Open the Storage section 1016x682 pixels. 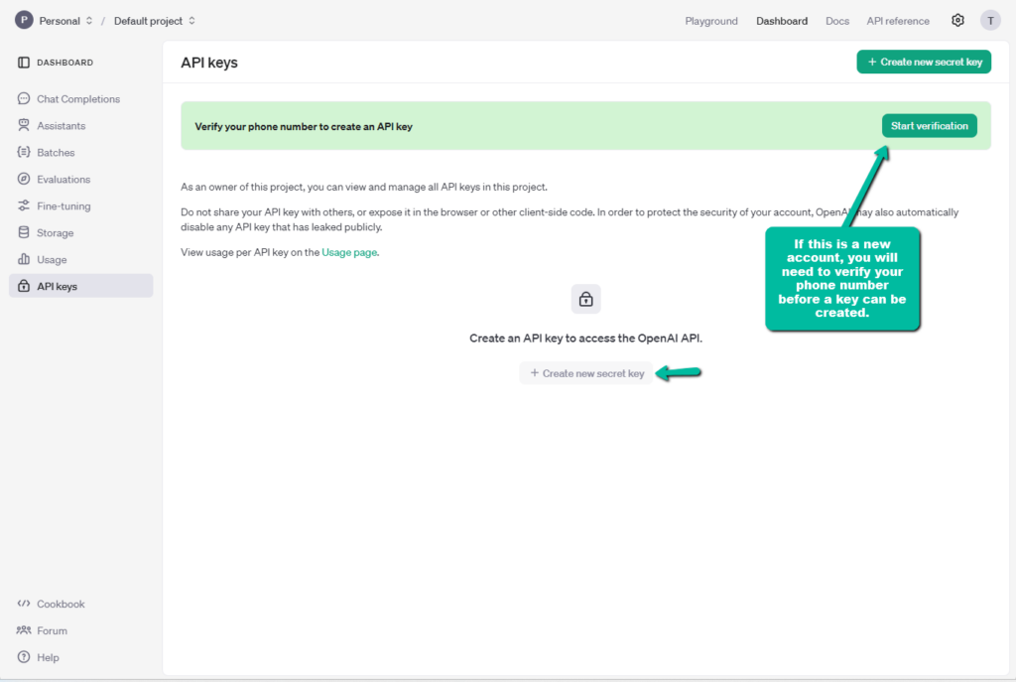pos(81,232)
